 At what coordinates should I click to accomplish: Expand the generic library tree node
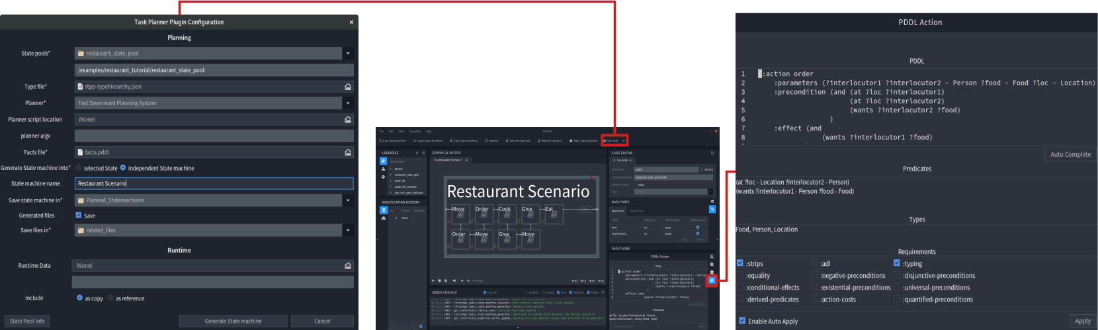coord(391,169)
